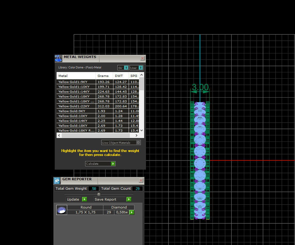The image size is (295, 245).
Task: Select the Yellow Gold1:18KY row
Action: 98,96
